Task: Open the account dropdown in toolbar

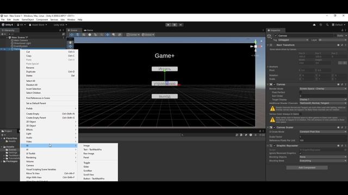Action: (21, 25)
